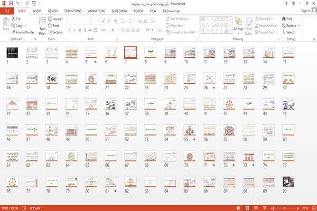Open Quick Styles gallery
The image size is (317, 211).
coord(249,26)
